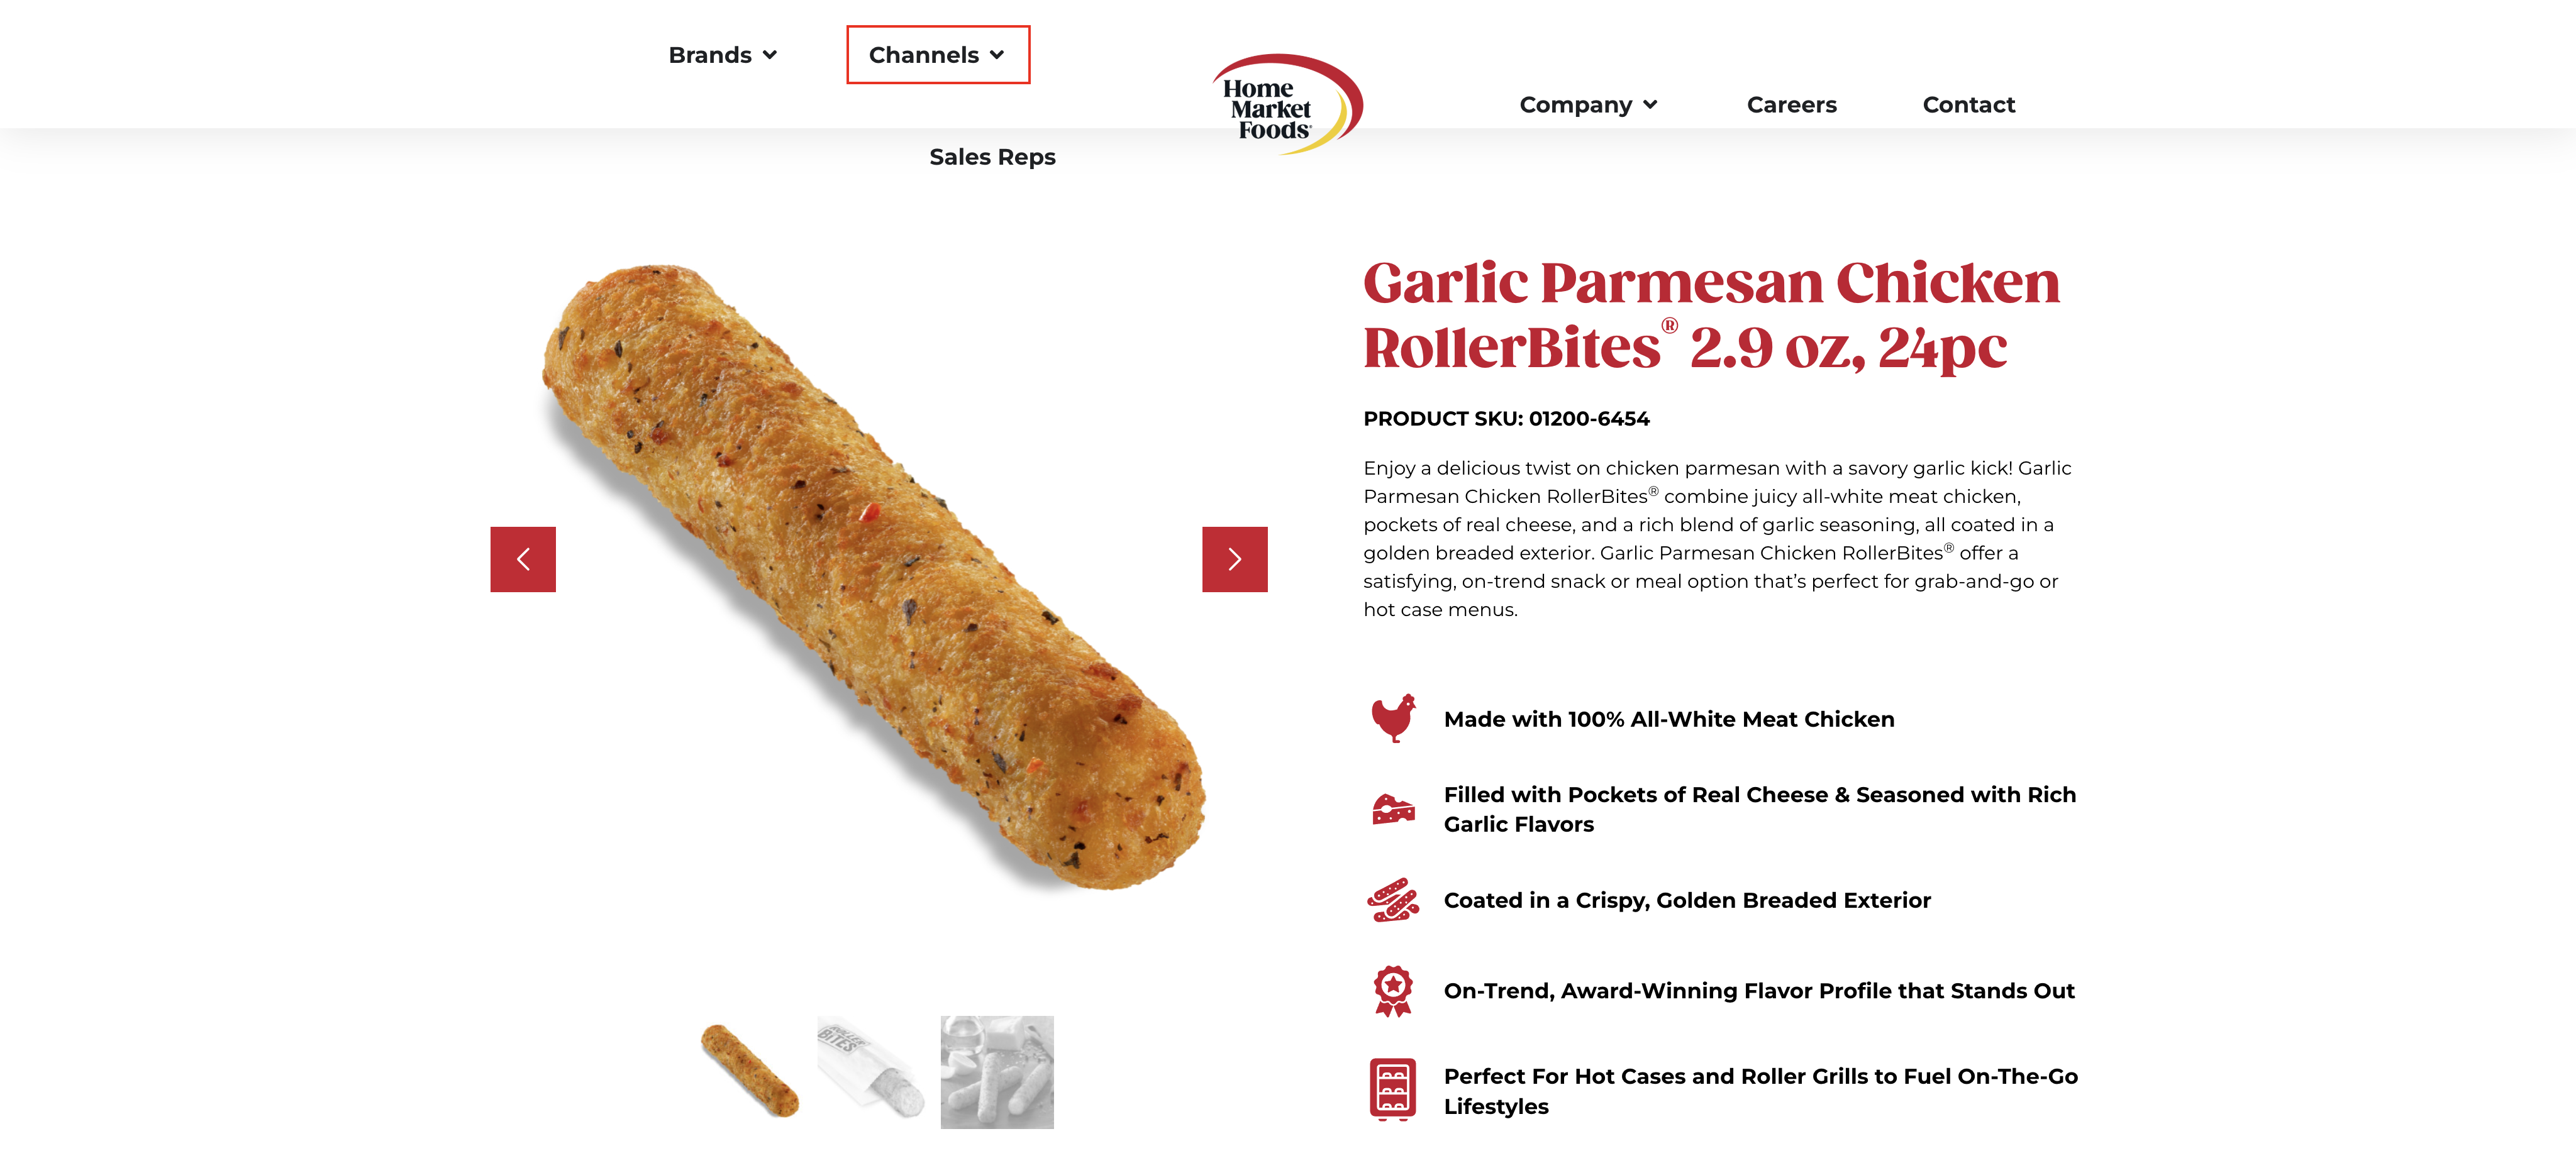Viewport: 2576px width, 1163px height.
Task: Click the hot case display icon
Action: 1393,1090
